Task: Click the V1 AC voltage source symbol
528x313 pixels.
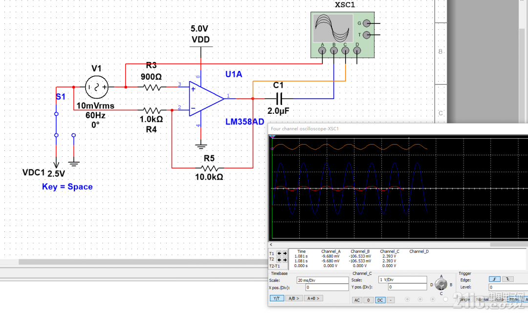Action: (97, 87)
